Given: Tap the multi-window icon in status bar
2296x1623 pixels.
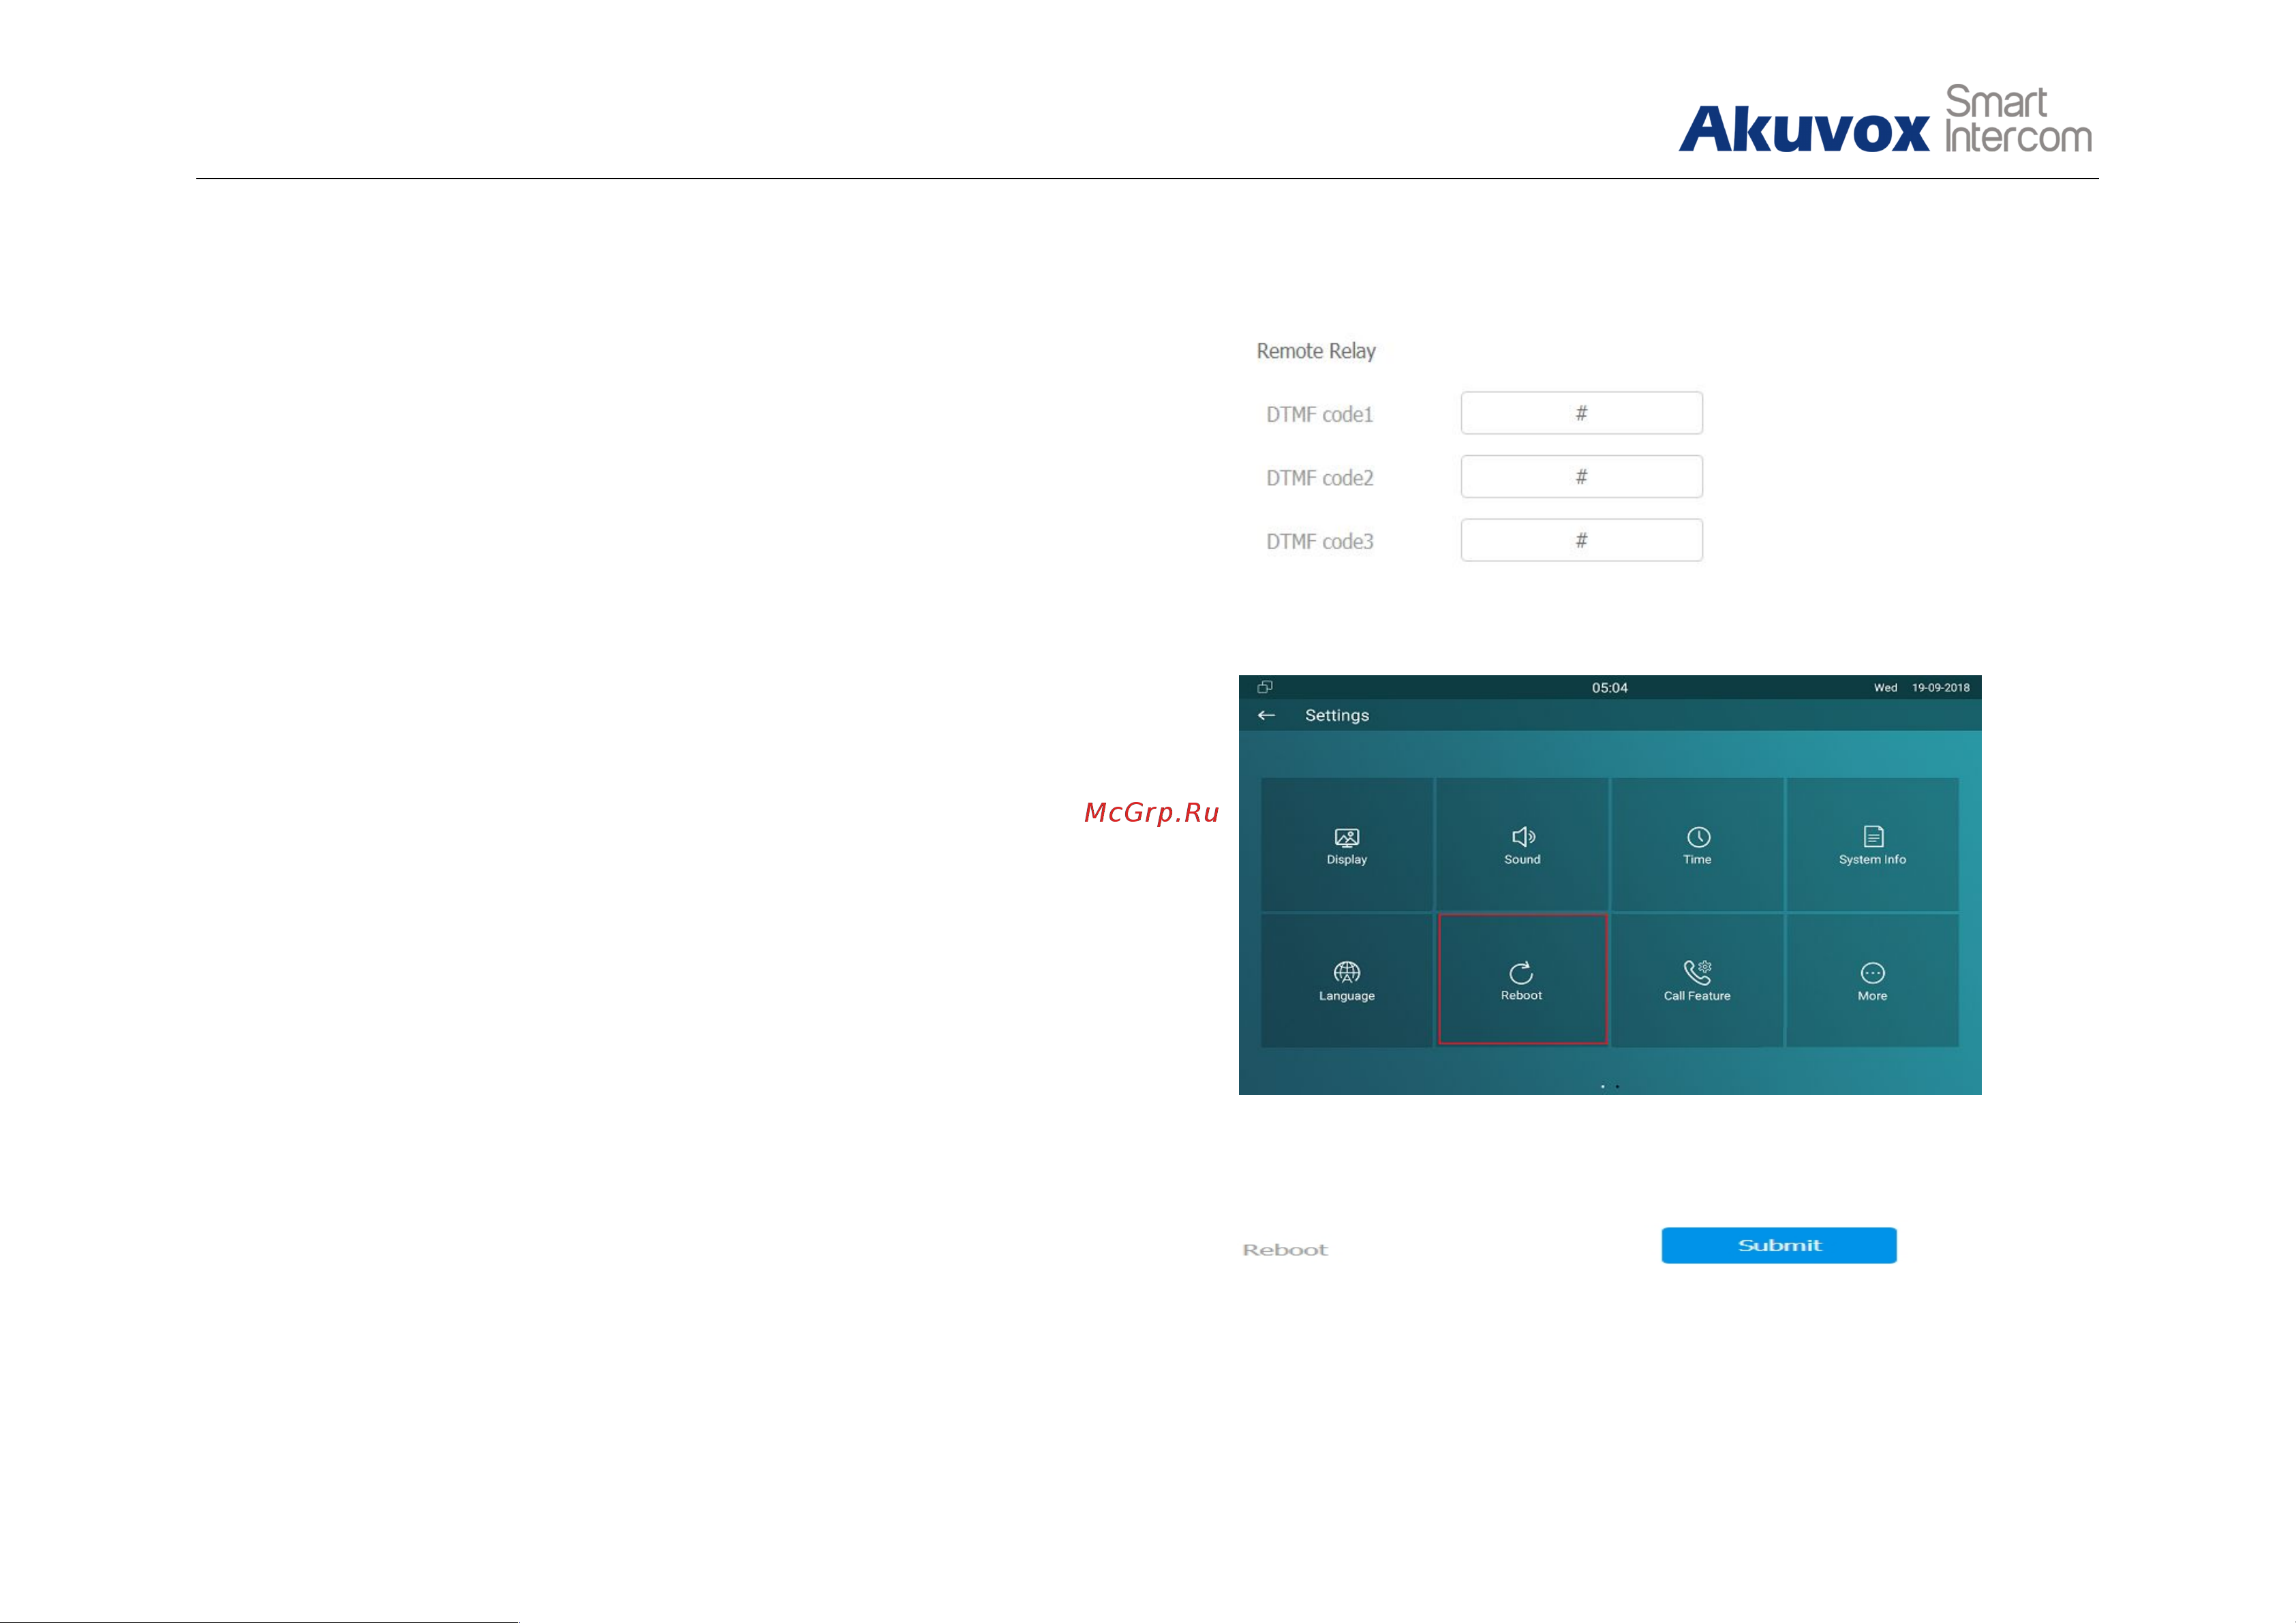Looking at the screenshot, I should coord(1265,687).
